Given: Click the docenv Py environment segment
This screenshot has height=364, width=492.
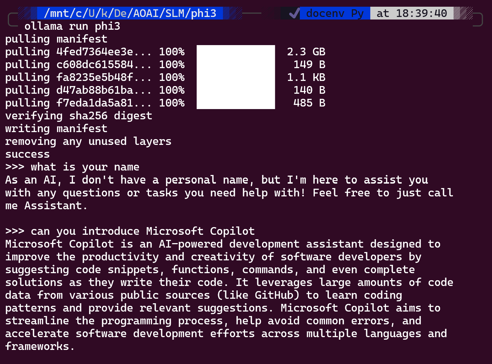Looking at the screenshot, I should coord(335,13).
